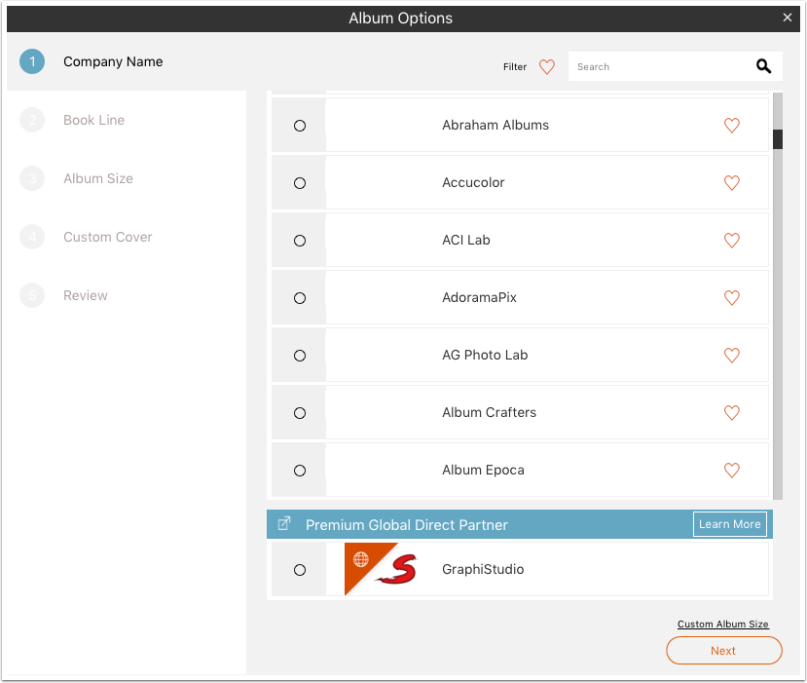Click the GraphiStudio name text
The height and width of the screenshot is (683, 807).
tap(483, 569)
